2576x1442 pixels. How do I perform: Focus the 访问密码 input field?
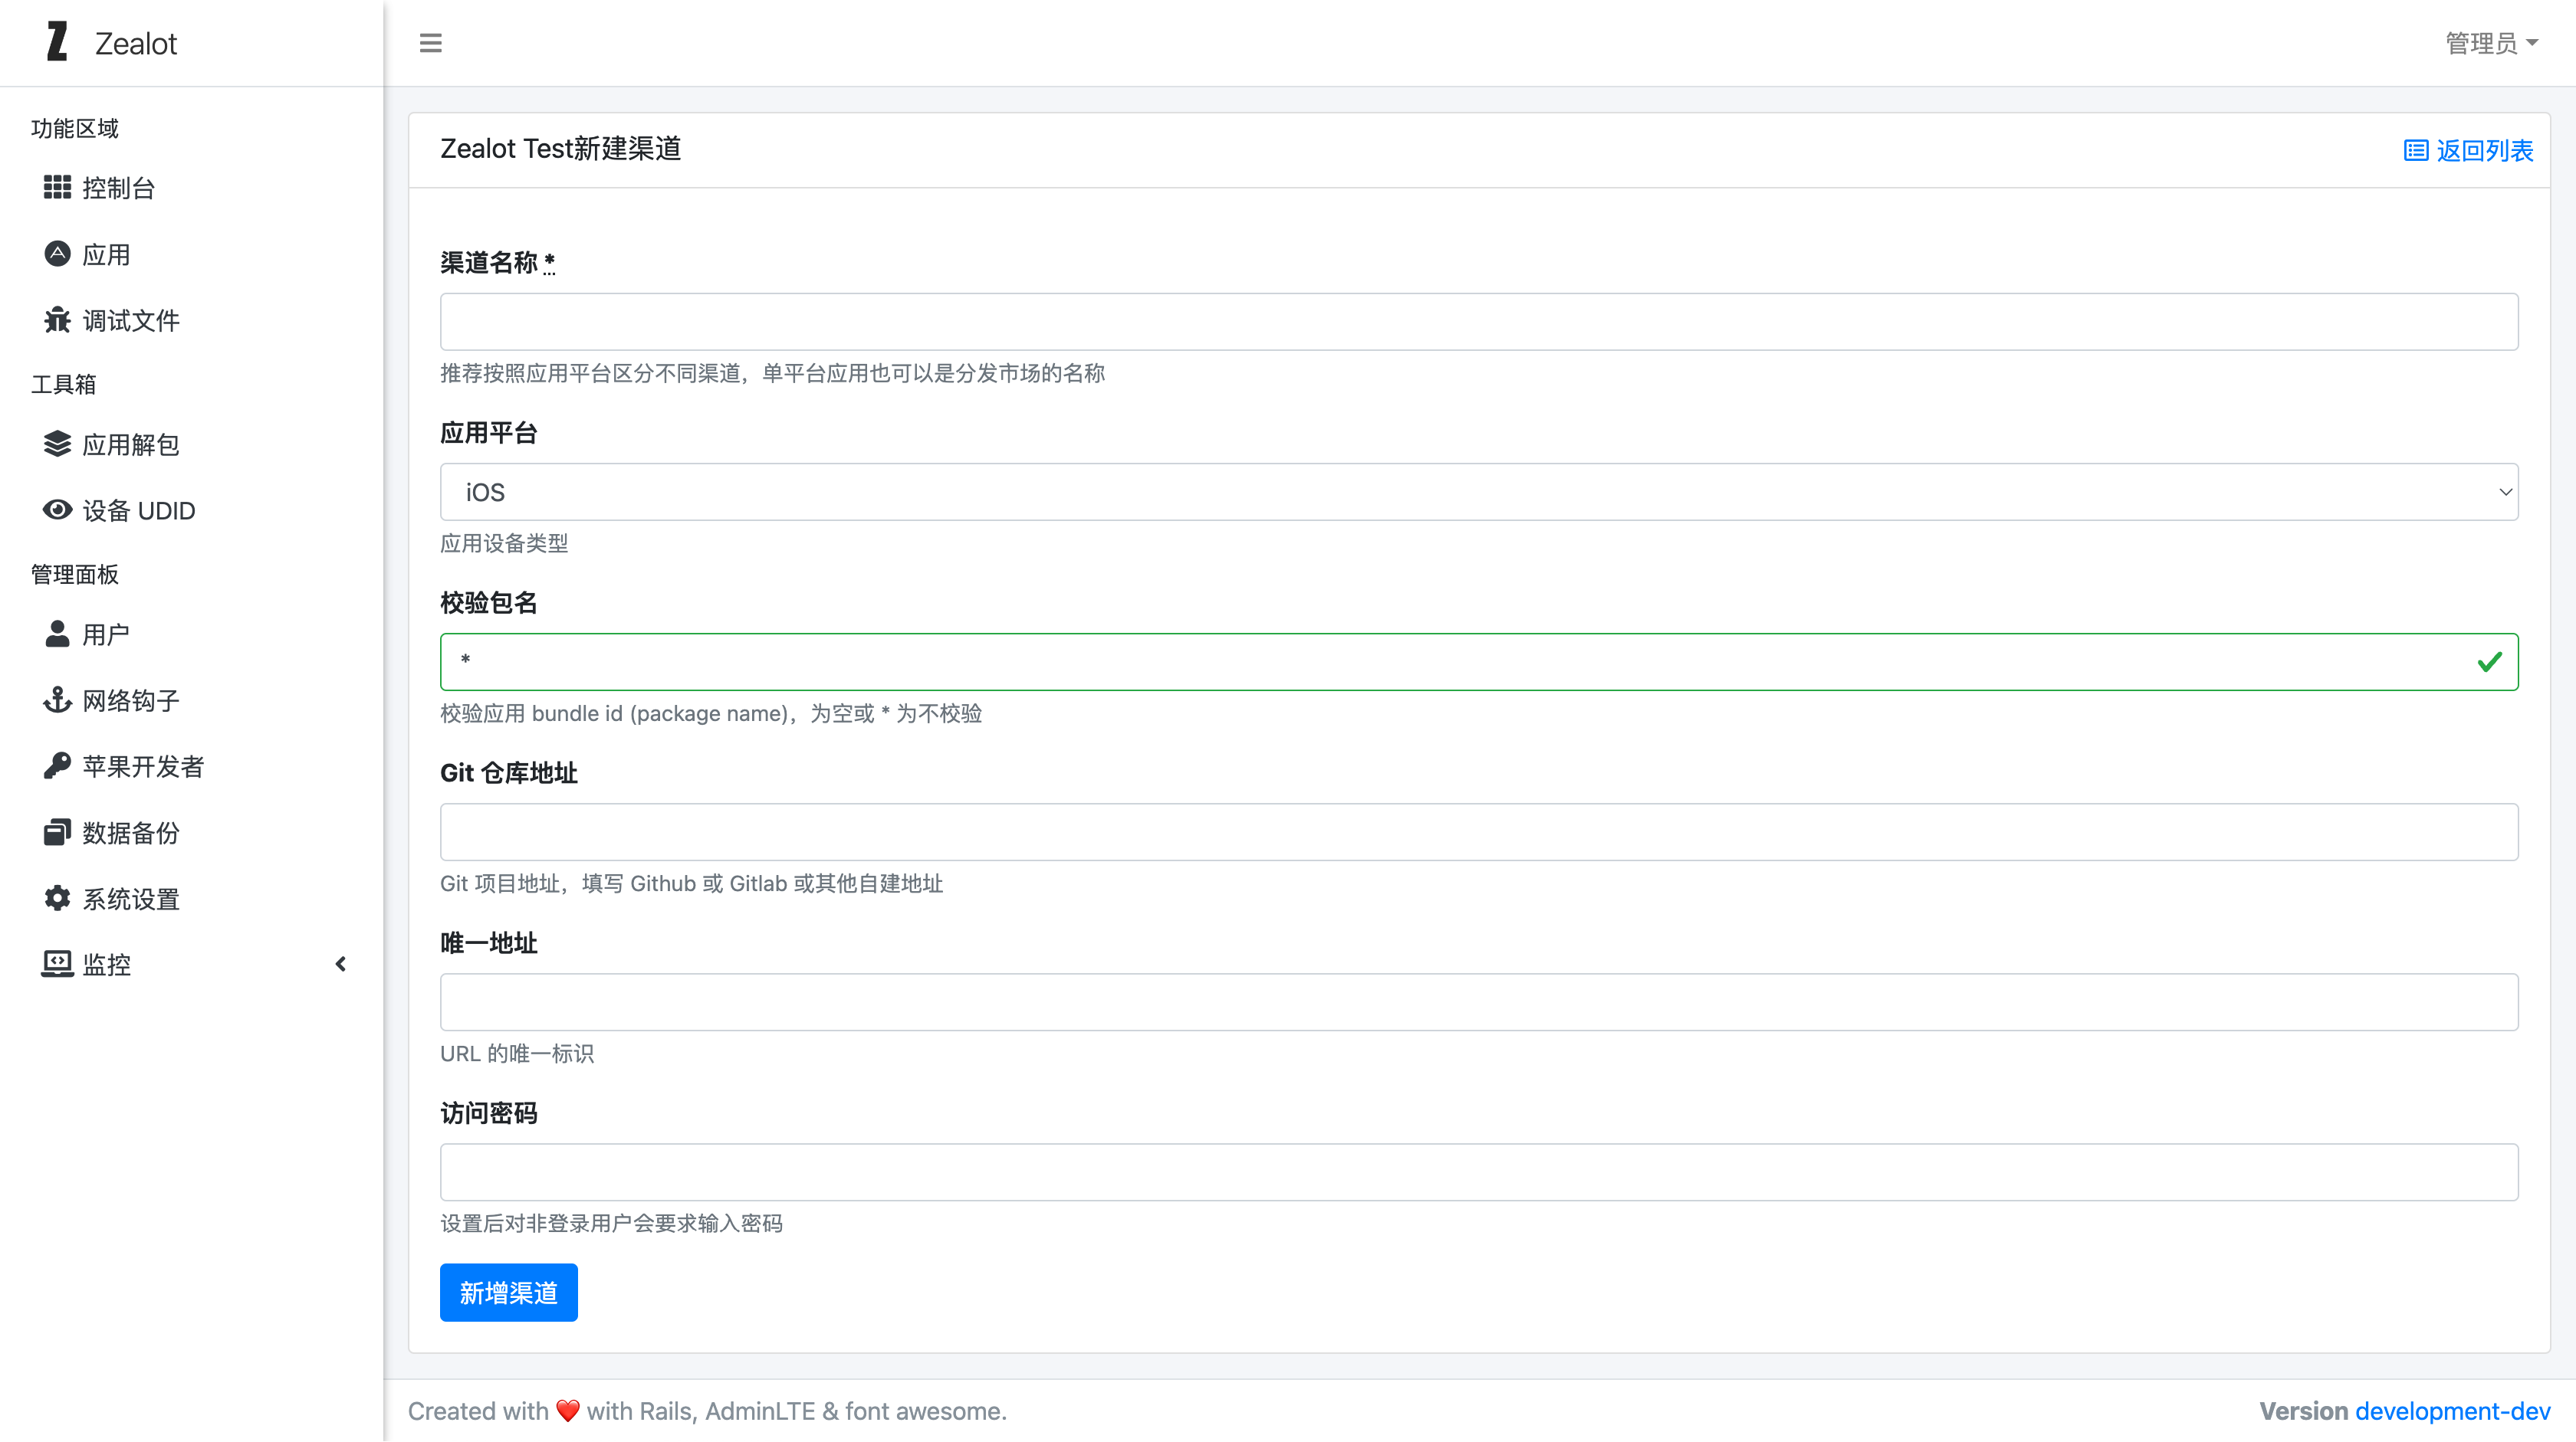click(1479, 1172)
